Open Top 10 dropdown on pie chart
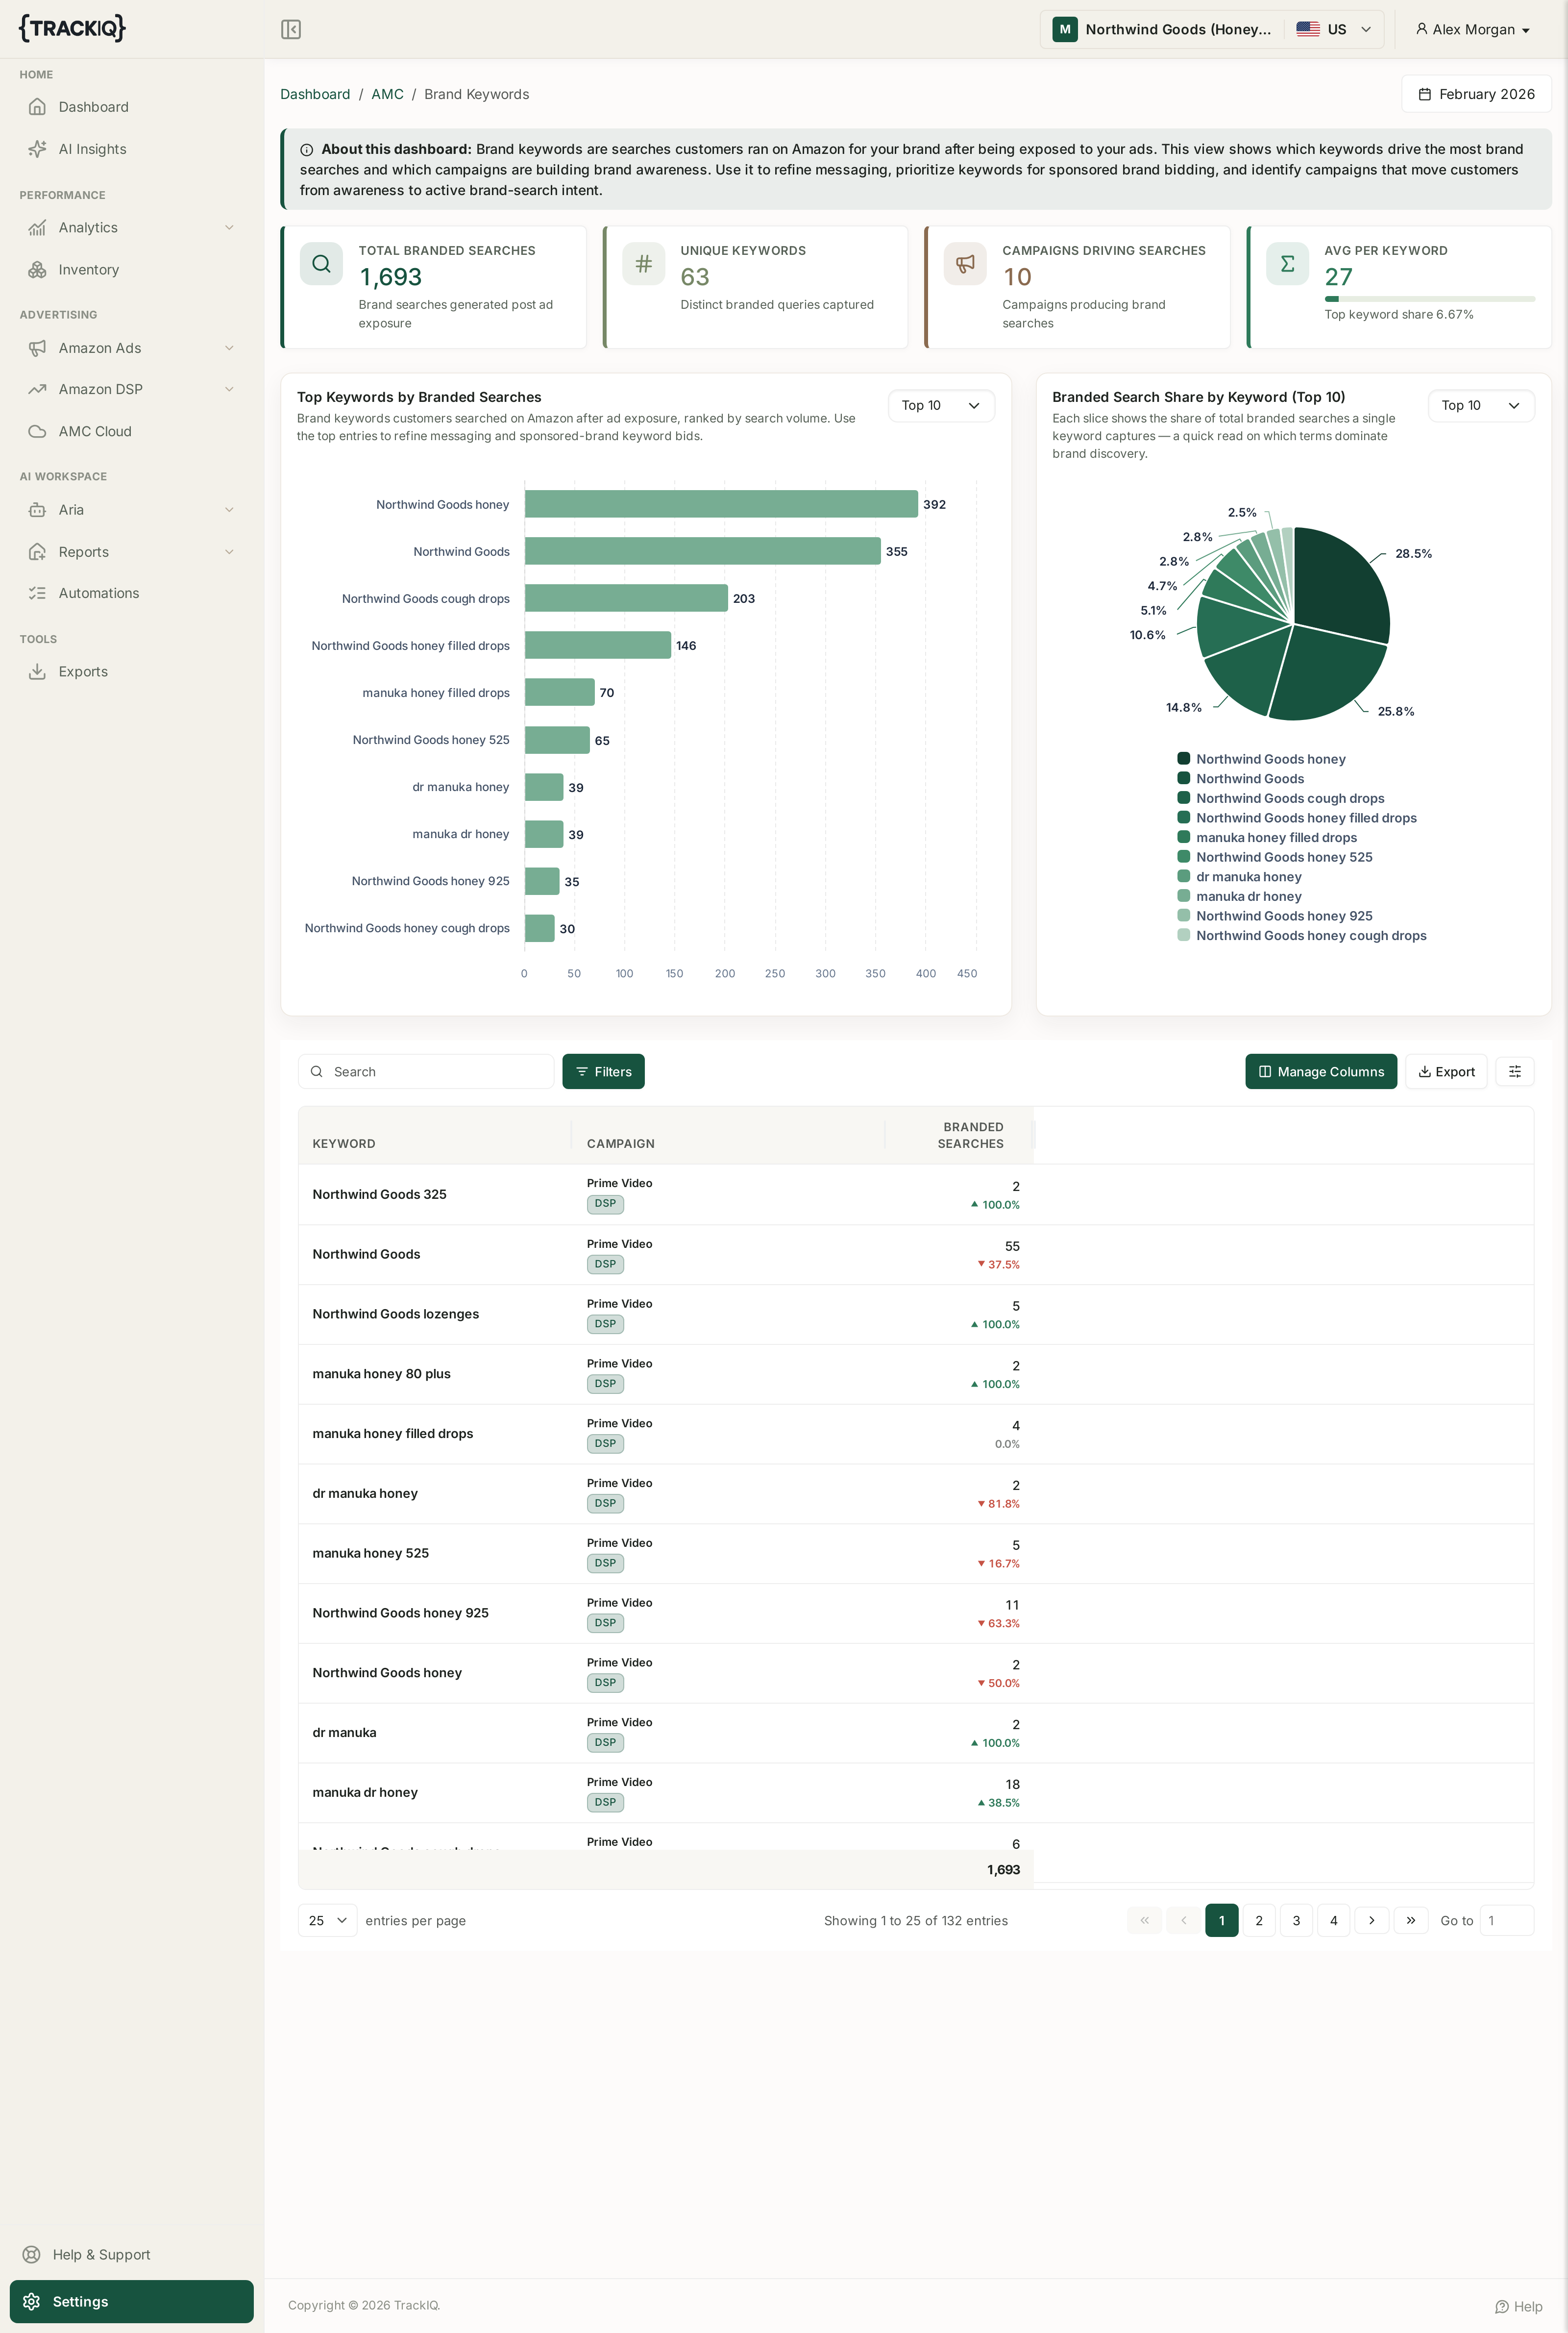Screen dimensions: 1568x2333 coord(1480,405)
